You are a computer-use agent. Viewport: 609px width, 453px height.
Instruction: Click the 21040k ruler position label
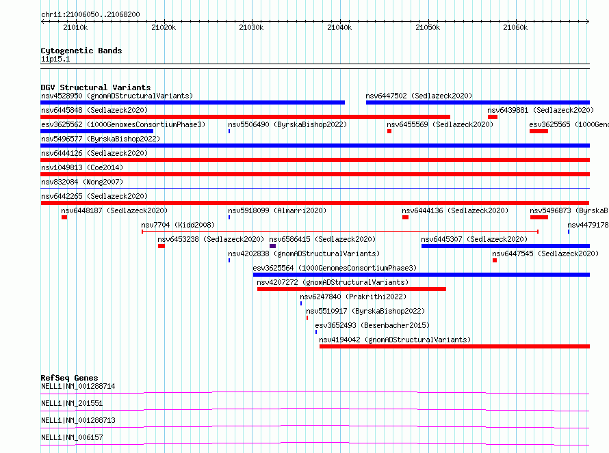pyautogui.click(x=339, y=28)
